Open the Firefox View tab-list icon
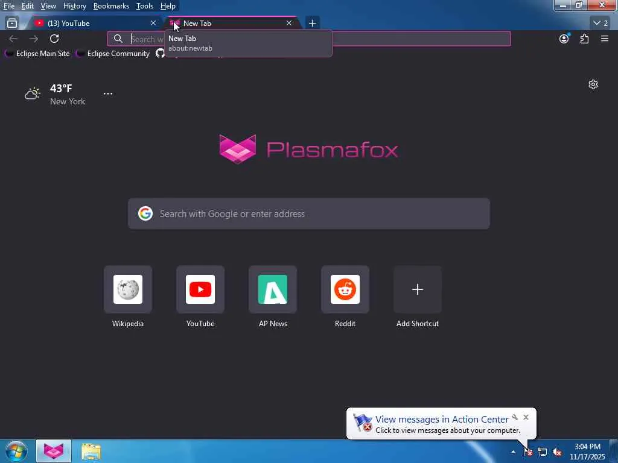Viewport: 618px width, 463px height. [x=12, y=24]
